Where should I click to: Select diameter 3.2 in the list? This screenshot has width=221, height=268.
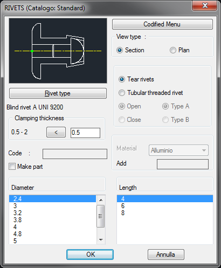point(52,213)
